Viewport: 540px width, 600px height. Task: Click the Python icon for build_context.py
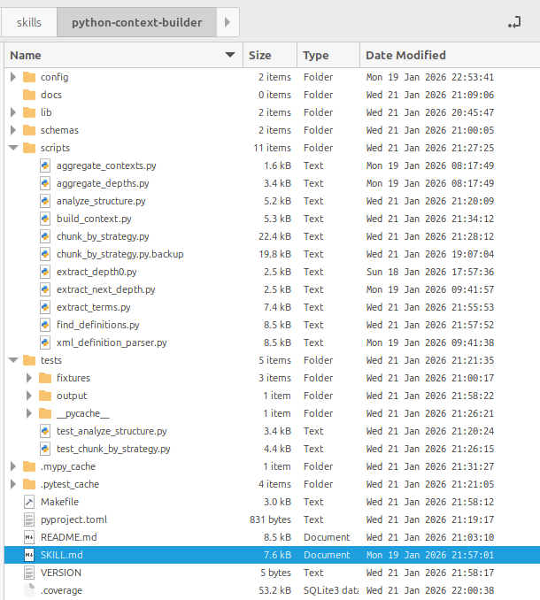(x=46, y=219)
